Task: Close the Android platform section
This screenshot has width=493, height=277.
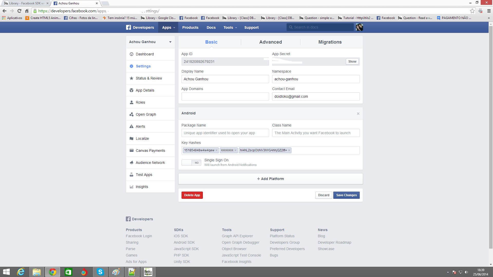Action: (358, 113)
